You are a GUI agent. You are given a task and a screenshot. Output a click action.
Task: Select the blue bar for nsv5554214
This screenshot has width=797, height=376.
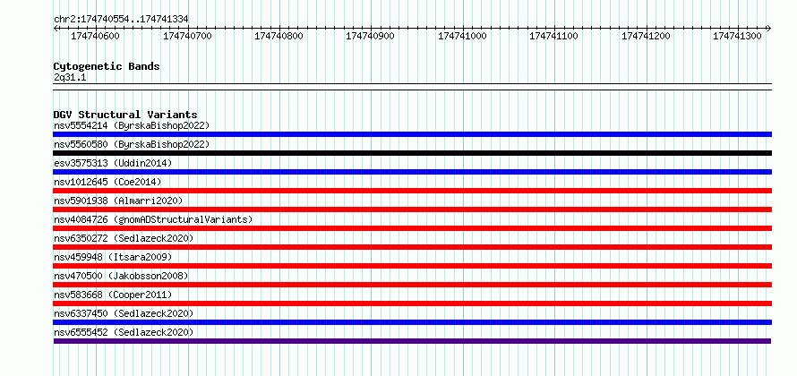[412, 134]
